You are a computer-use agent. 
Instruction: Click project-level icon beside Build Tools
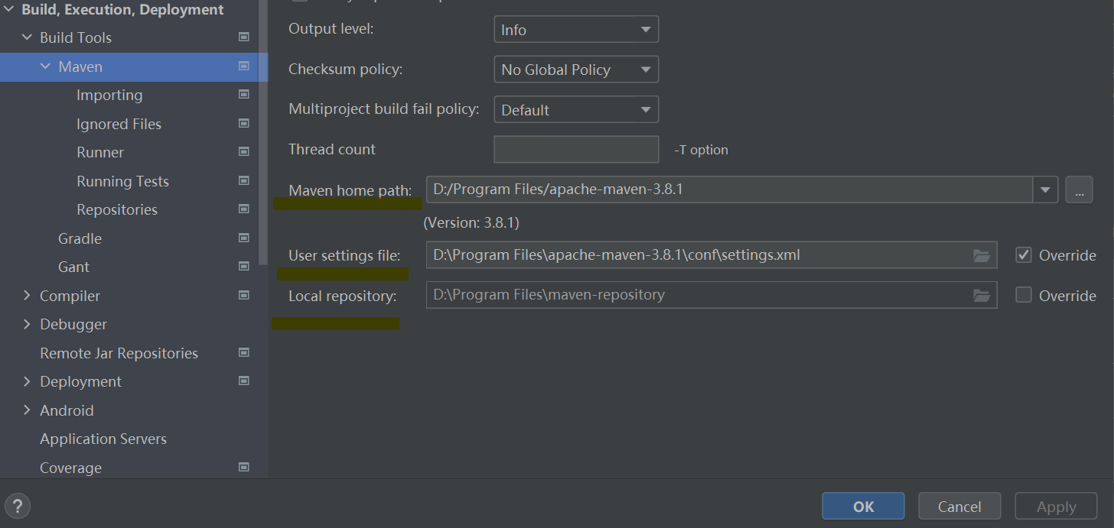point(244,37)
